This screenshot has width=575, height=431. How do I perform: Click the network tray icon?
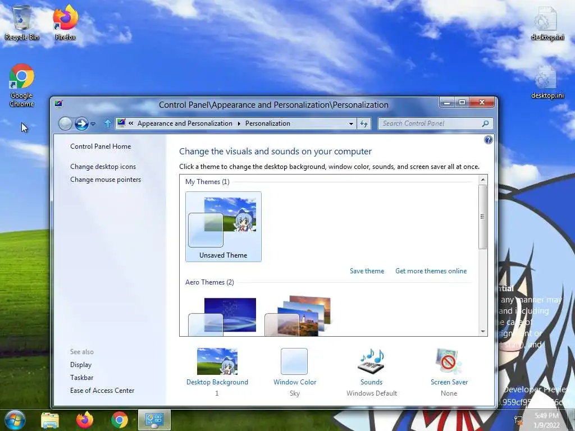click(518, 420)
